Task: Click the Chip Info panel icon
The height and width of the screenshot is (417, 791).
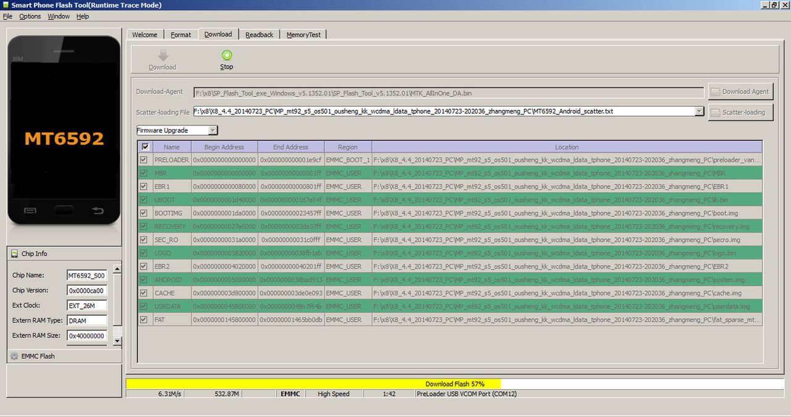Action: [15, 253]
